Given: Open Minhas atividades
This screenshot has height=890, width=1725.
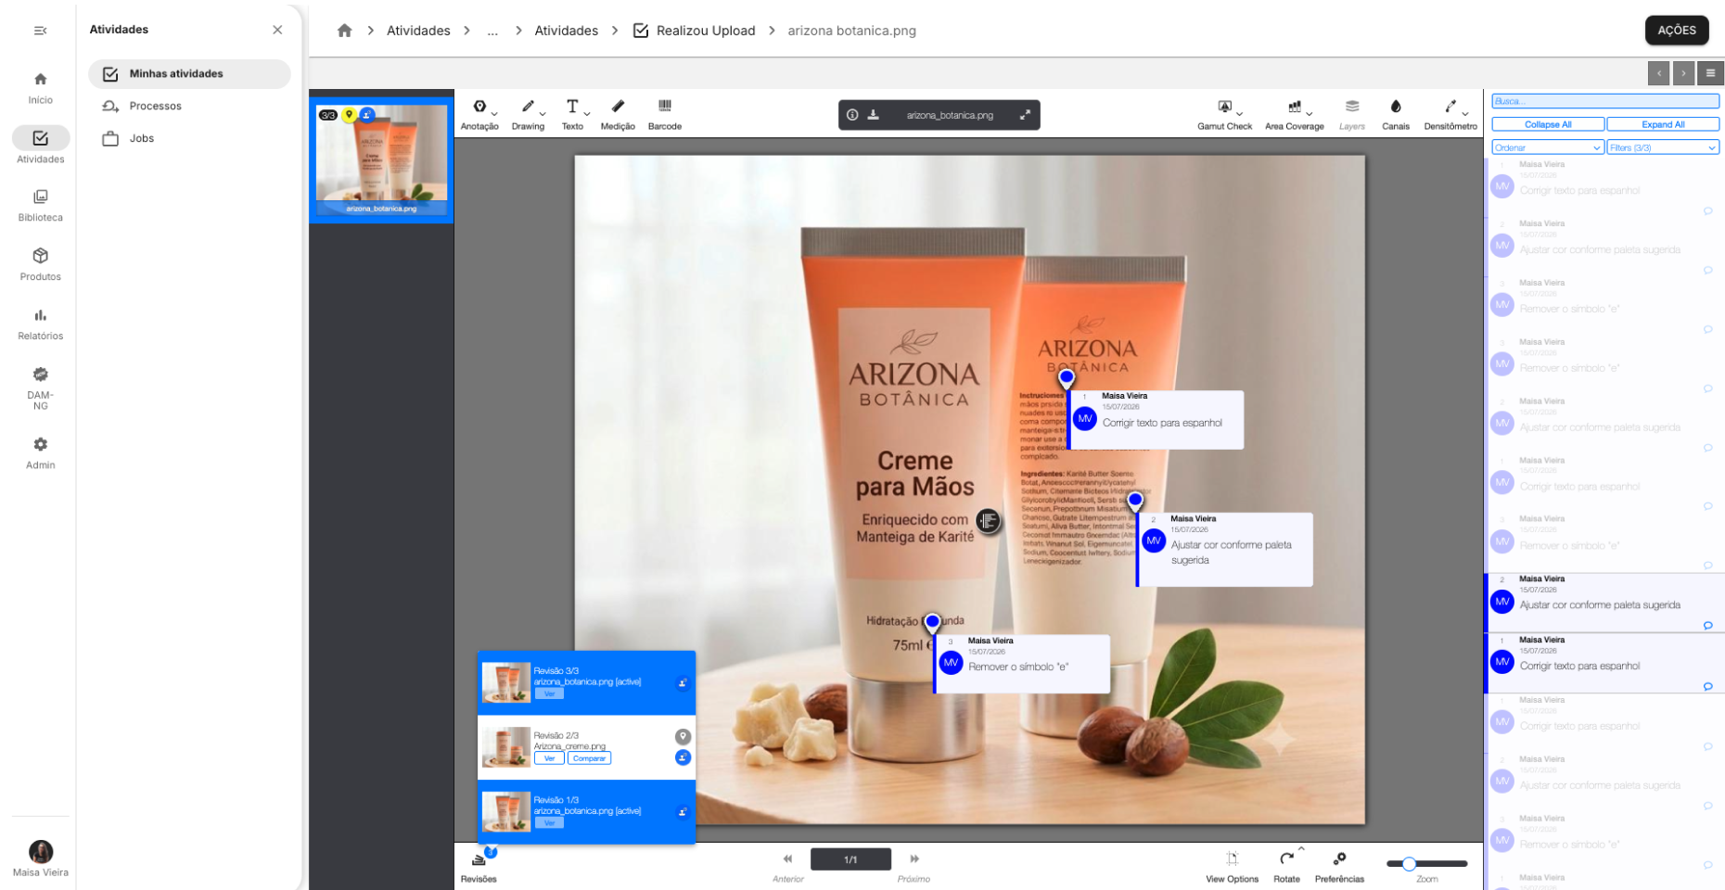Looking at the screenshot, I should pos(189,74).
